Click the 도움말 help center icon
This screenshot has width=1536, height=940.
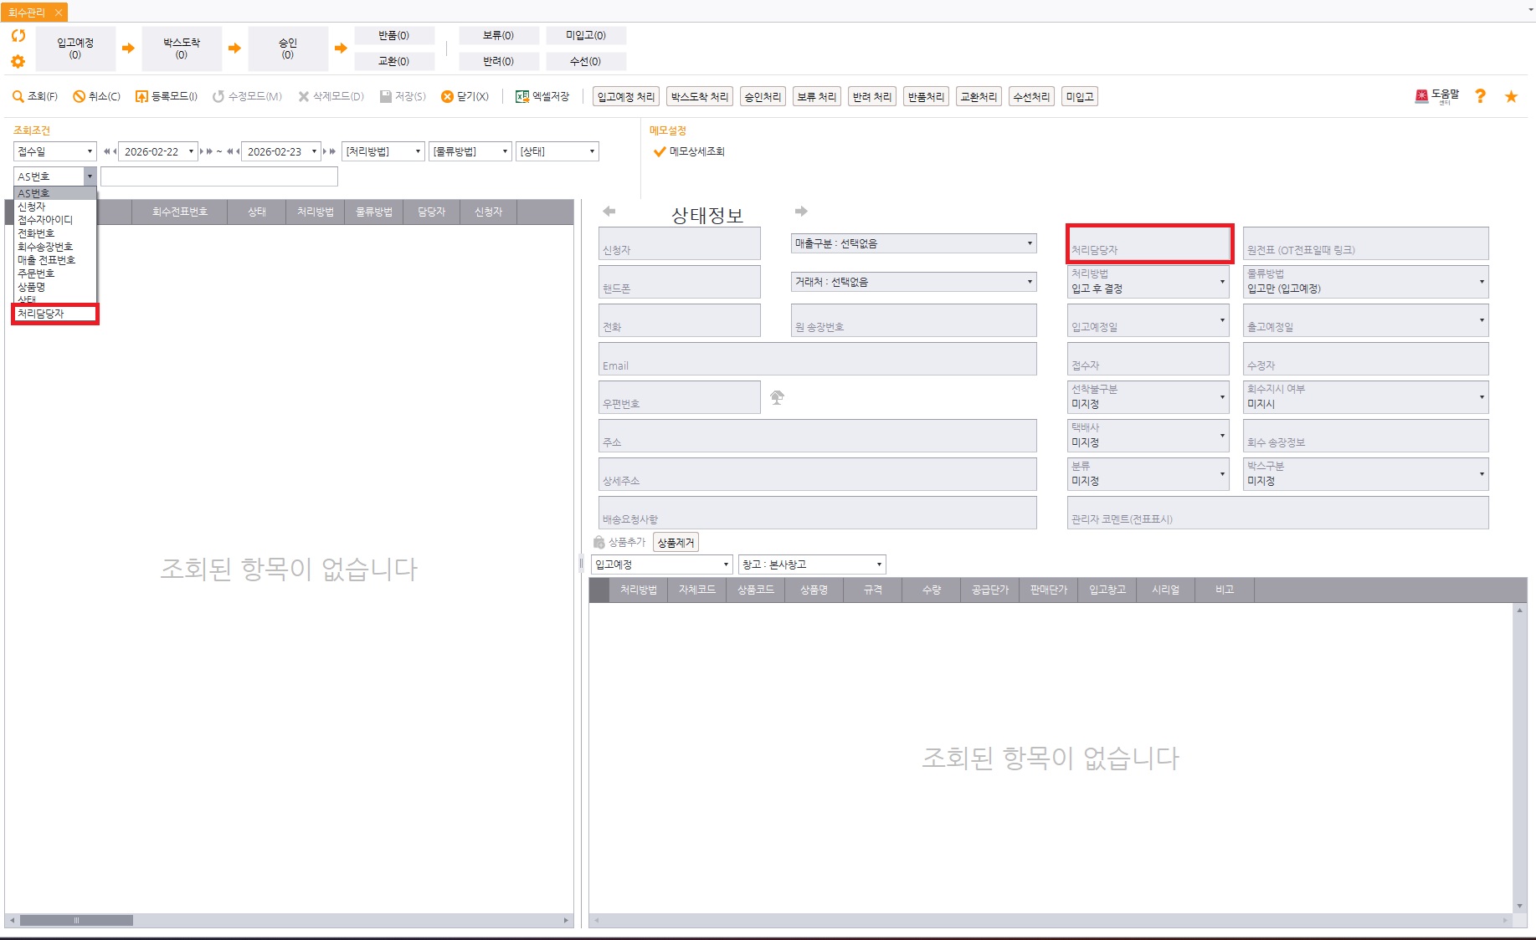pos(1421,96)
